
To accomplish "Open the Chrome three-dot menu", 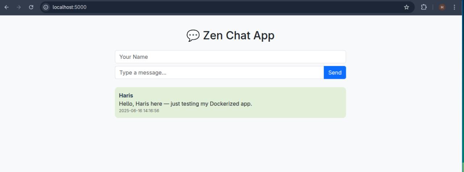I will point(455,7).
